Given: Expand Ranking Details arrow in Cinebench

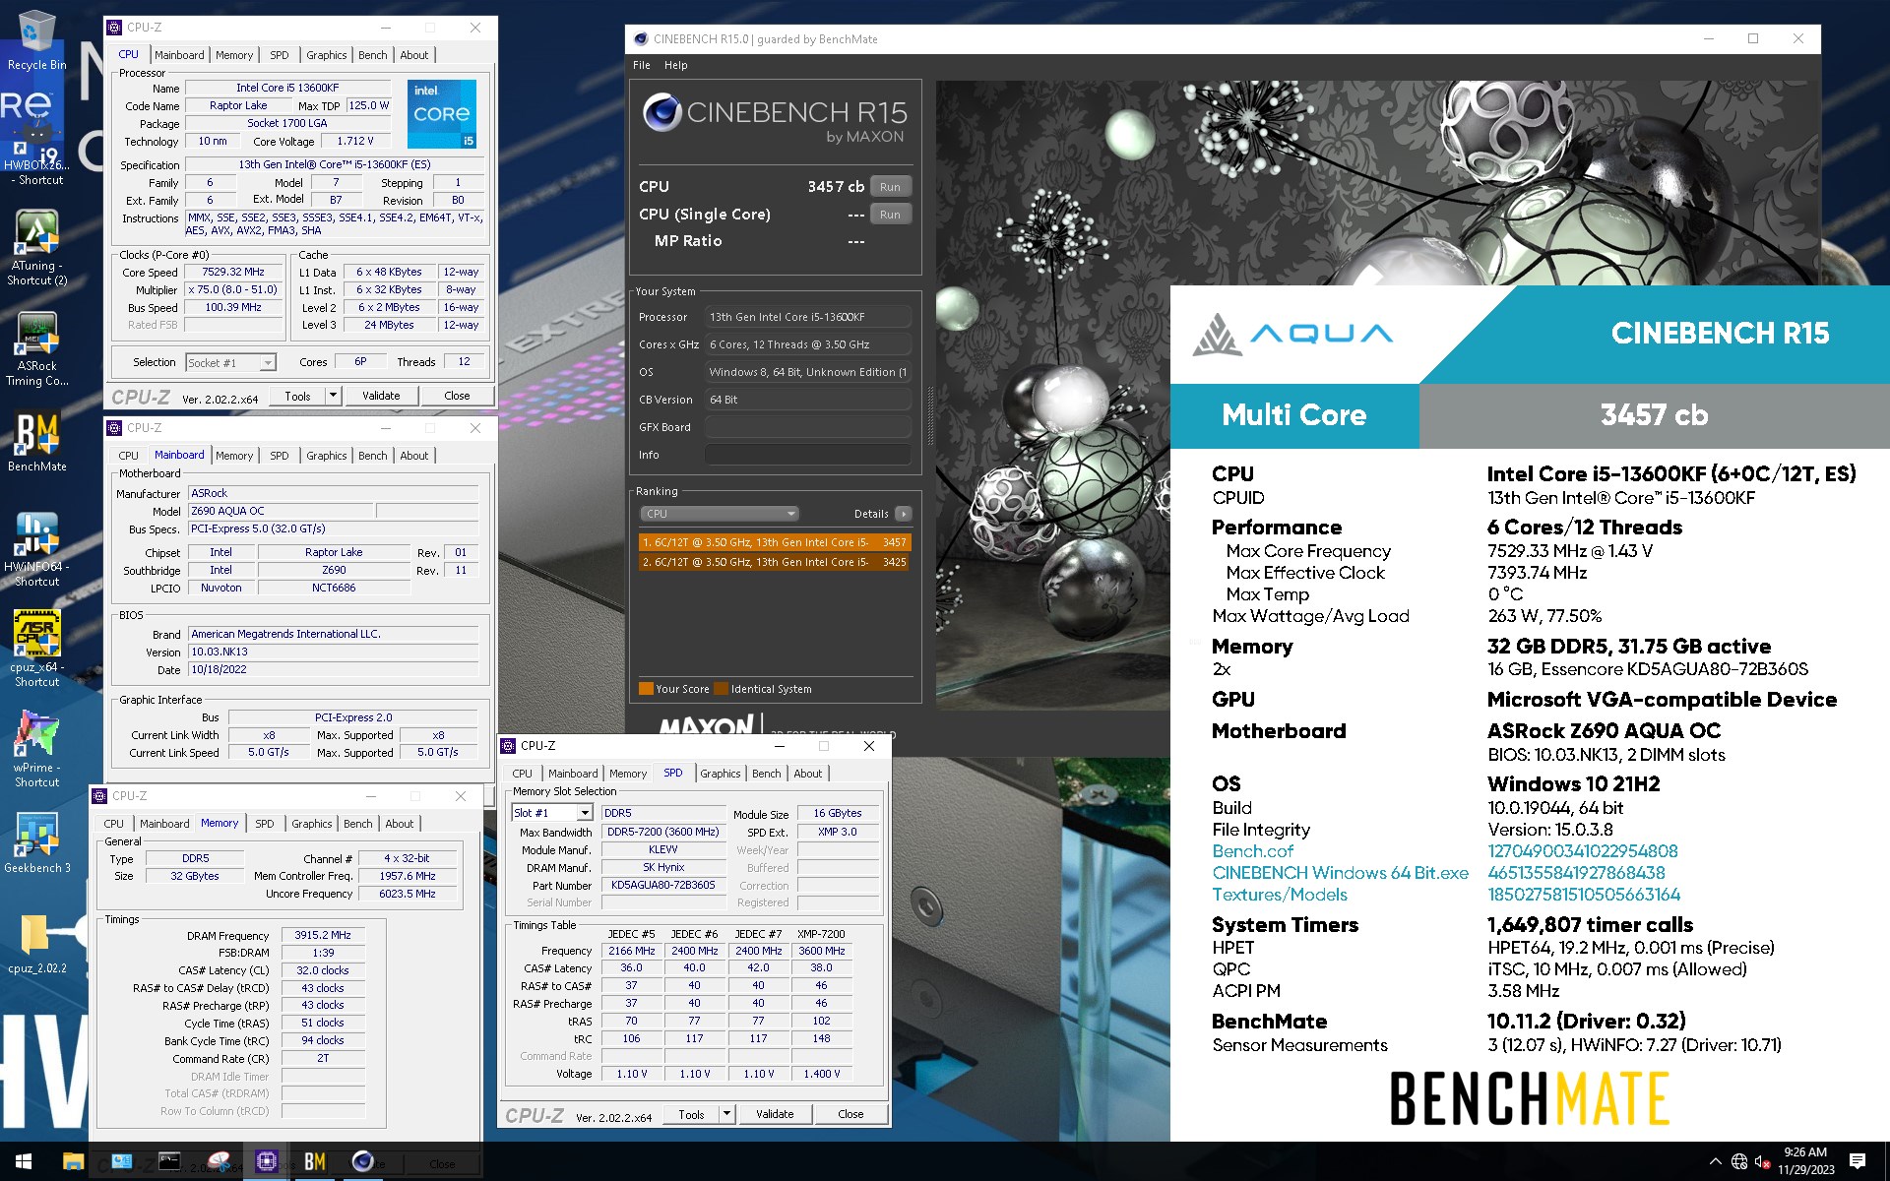Looking at the screenshot, I should pos(904,514).
